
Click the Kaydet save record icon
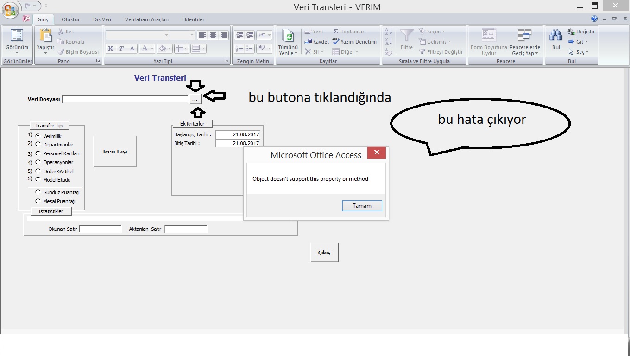(x=308, y=42)
